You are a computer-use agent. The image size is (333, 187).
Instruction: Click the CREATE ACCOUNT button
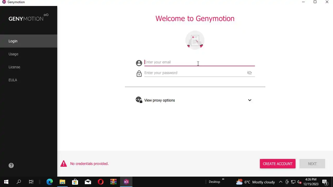[x=278, y=164]
